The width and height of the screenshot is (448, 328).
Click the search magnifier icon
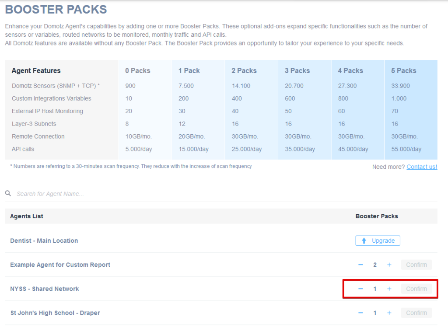click(x=8, y=193)
